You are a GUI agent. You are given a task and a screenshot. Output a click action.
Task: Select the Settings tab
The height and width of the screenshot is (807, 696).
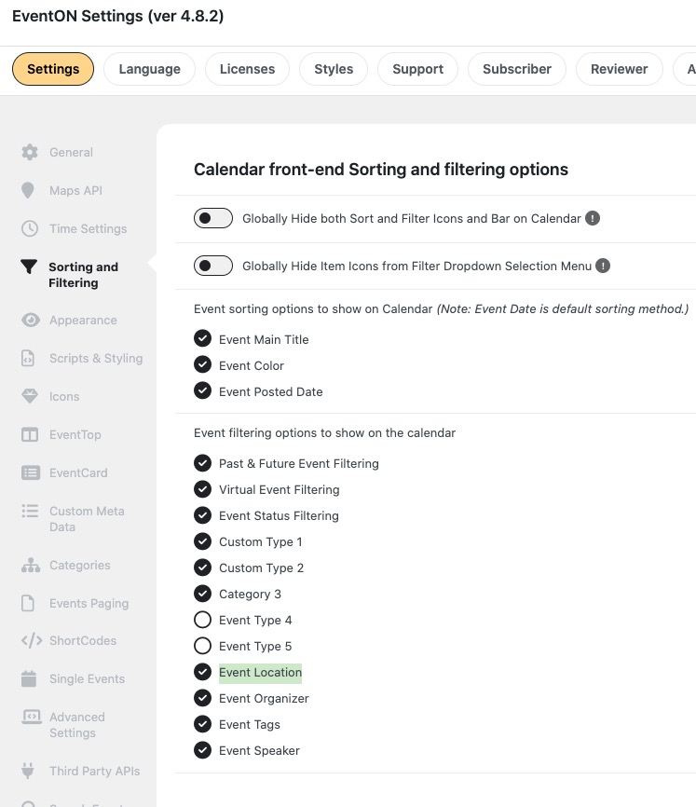[53, 69]
